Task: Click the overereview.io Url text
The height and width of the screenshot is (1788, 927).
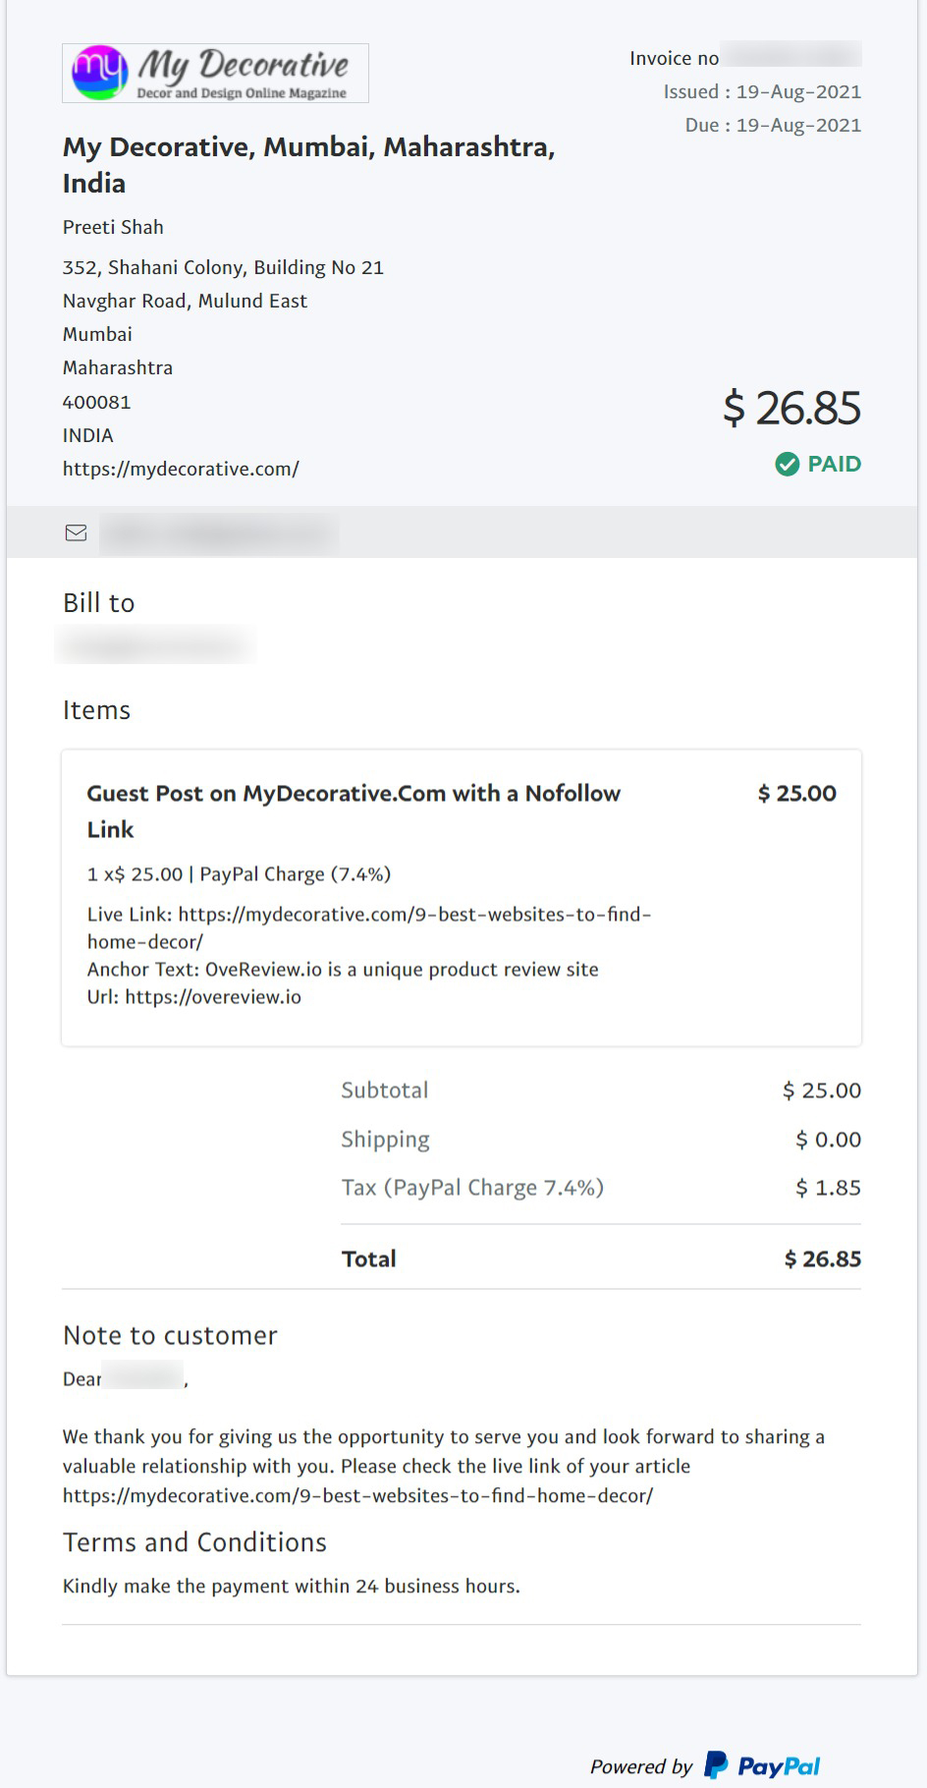Action: pos(213,997)
